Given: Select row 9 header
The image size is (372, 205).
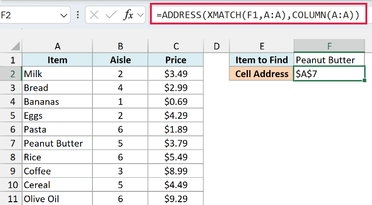Looking at the screenshot, I should (x=11, y=171).
